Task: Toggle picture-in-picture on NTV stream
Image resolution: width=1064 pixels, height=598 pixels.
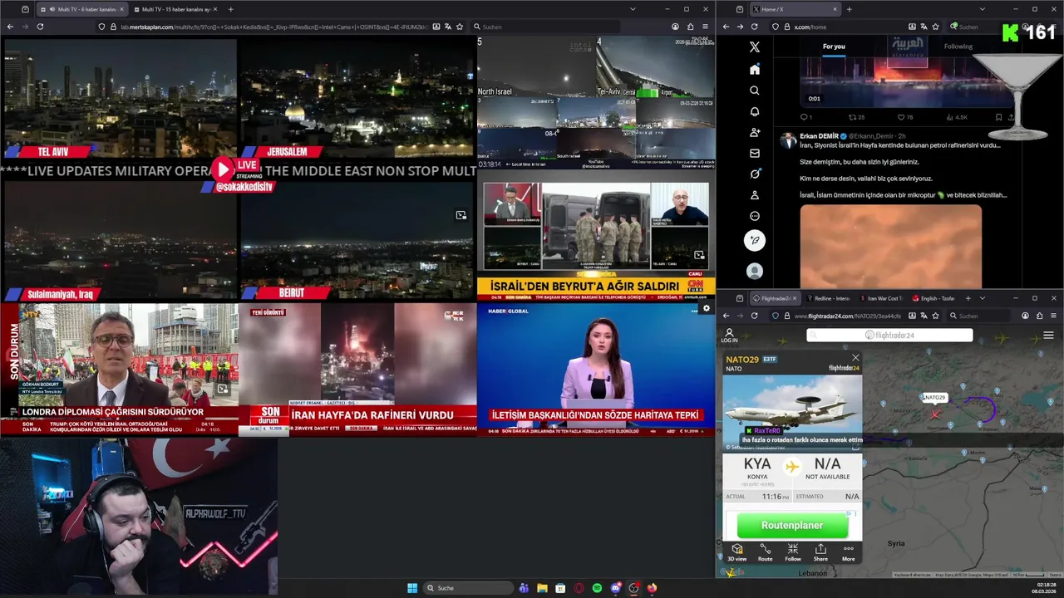Action: click(222, 389)
